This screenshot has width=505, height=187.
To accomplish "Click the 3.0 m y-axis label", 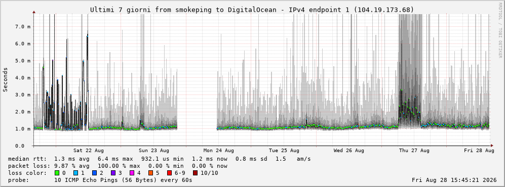I will tap(23, 95).
